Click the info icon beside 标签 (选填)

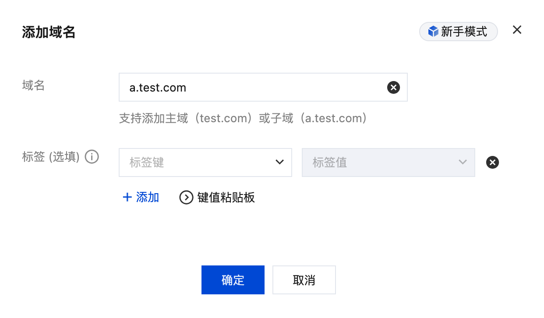[92, 157]
